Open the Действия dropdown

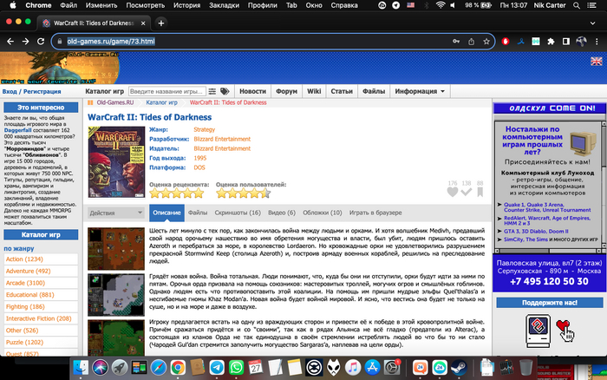pyautogui.click(x=115, y=213)
